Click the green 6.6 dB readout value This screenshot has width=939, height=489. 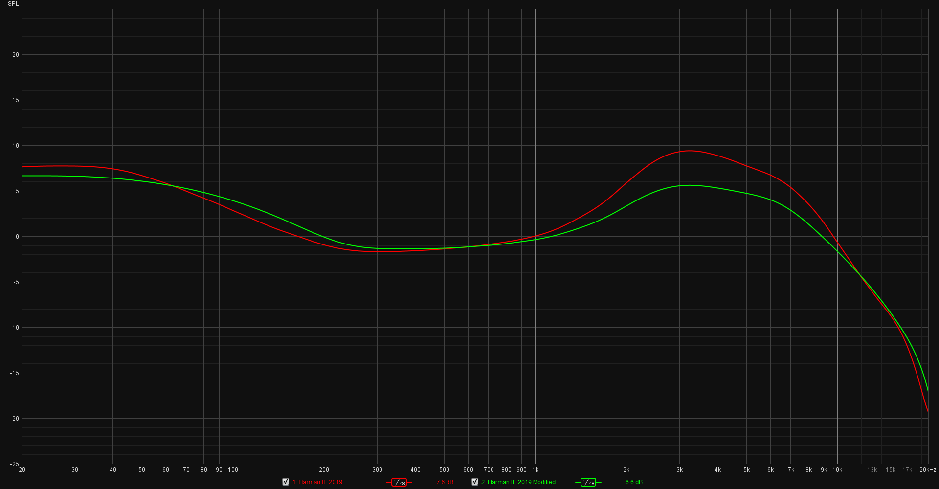point(634,482)
